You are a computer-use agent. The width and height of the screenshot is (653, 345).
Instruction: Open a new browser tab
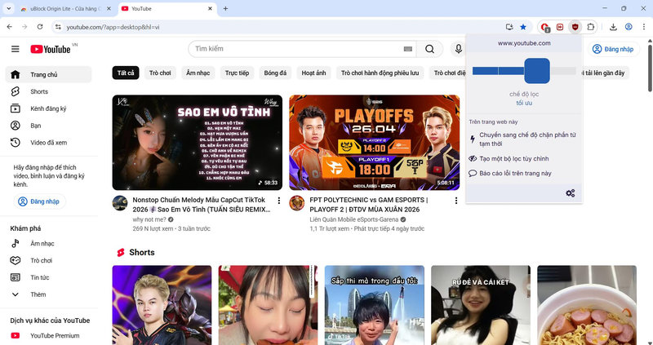[x=225, y=9]
